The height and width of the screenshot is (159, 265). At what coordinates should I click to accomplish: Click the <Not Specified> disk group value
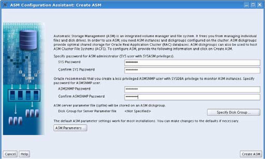click(138, 111)
